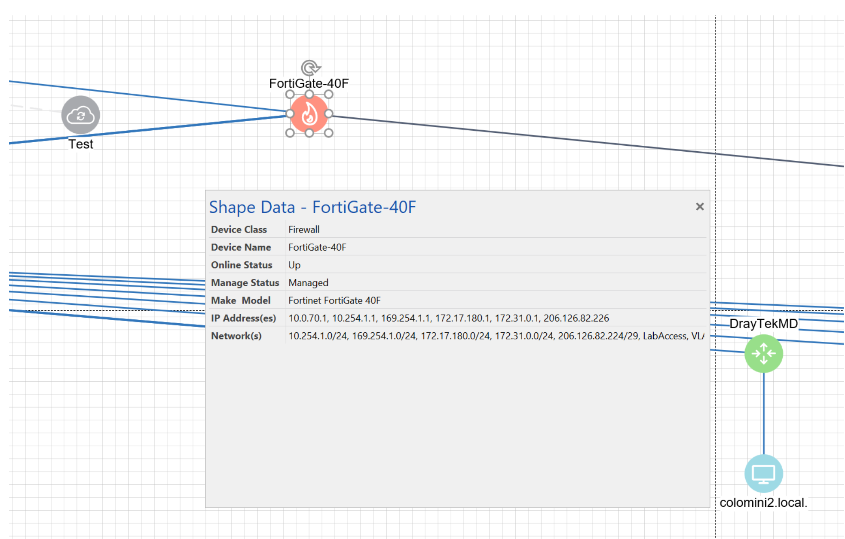Click the IP Address(es) label
The image size is (845, 539).
(243, 318)
